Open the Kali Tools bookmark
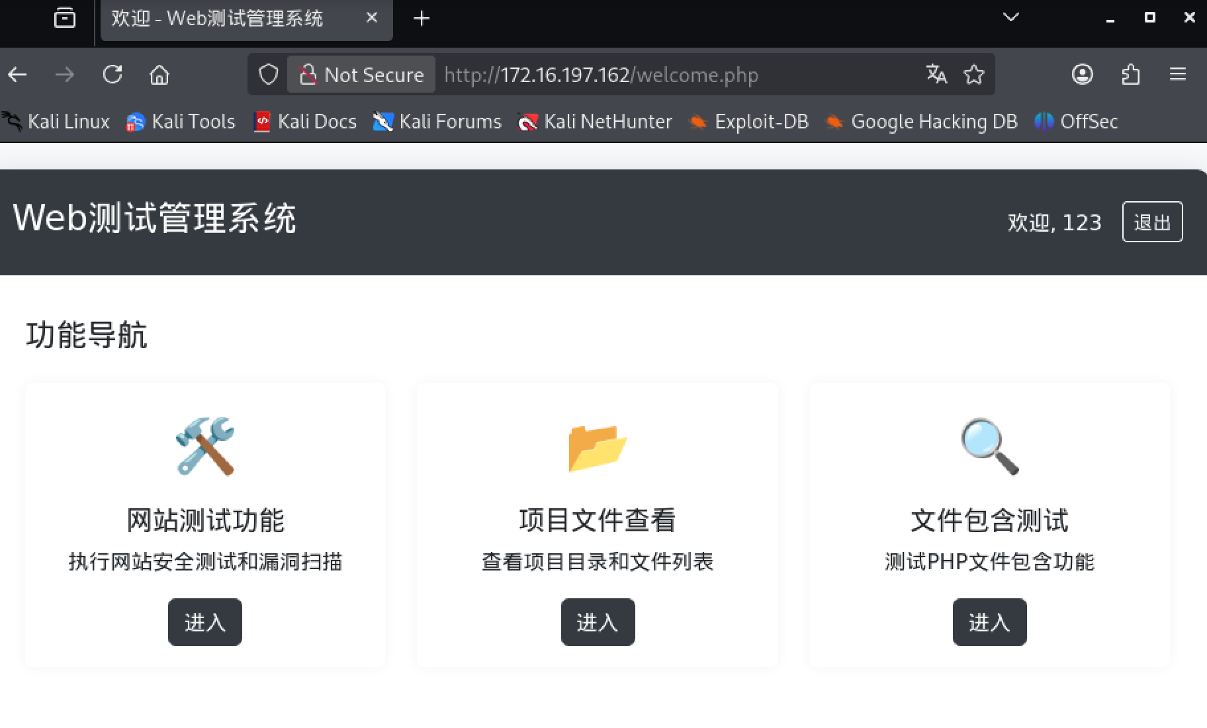Viewport: 1207px width, 728px height. 181,122
